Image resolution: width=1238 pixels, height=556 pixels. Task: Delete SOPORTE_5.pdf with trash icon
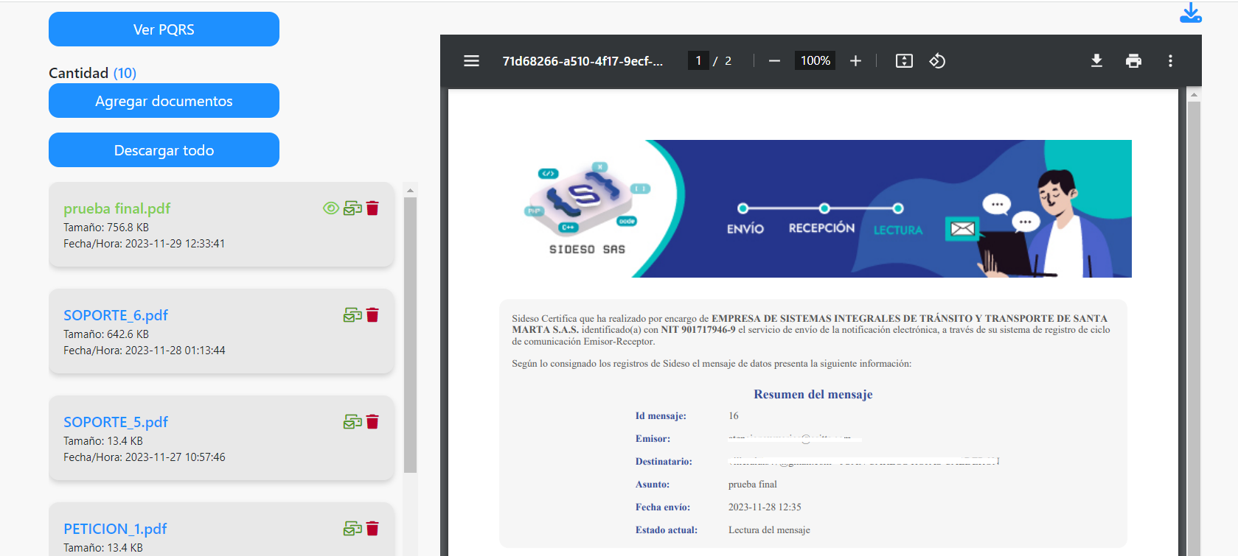pos(372,422)
